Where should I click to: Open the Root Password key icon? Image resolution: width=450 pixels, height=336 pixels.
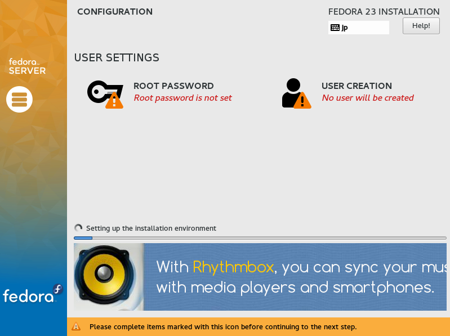[x=105, y=95]
